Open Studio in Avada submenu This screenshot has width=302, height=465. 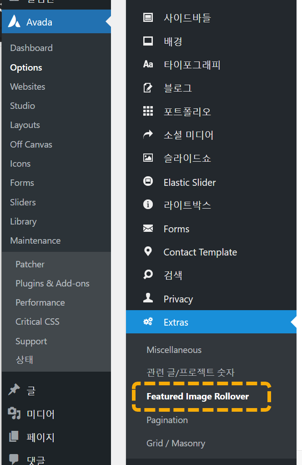point(22,106)
